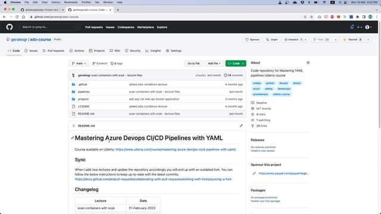Open Chrome Bookmarks menu
Screen dimensions: 381x214
[71, 2]
